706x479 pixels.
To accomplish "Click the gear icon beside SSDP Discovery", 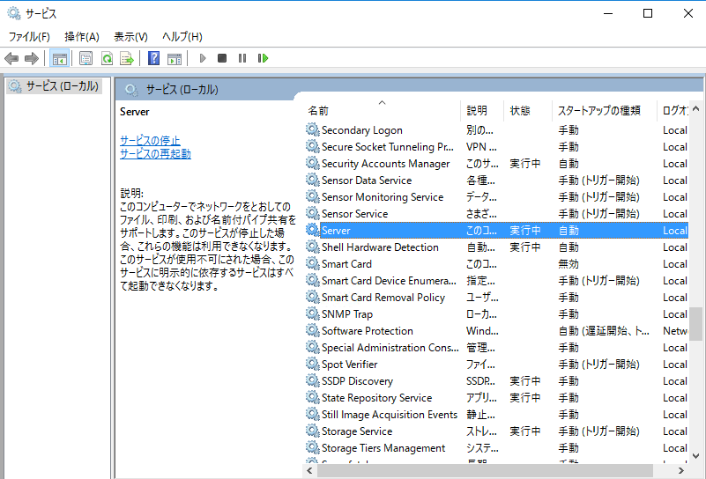I will click(x=313, y=380).
